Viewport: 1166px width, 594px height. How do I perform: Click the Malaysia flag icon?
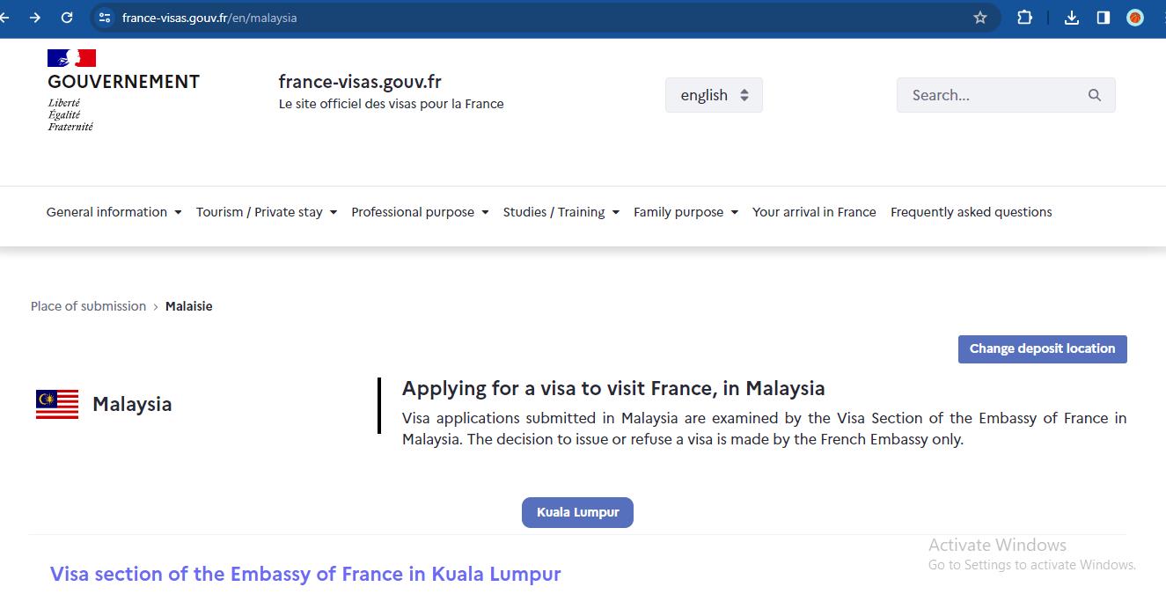tap(55, 403)
